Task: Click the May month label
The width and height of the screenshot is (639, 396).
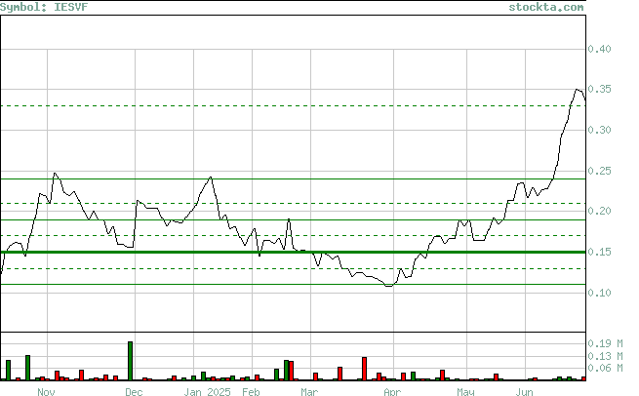Action: pyautogui.click(x=465, y=392)
